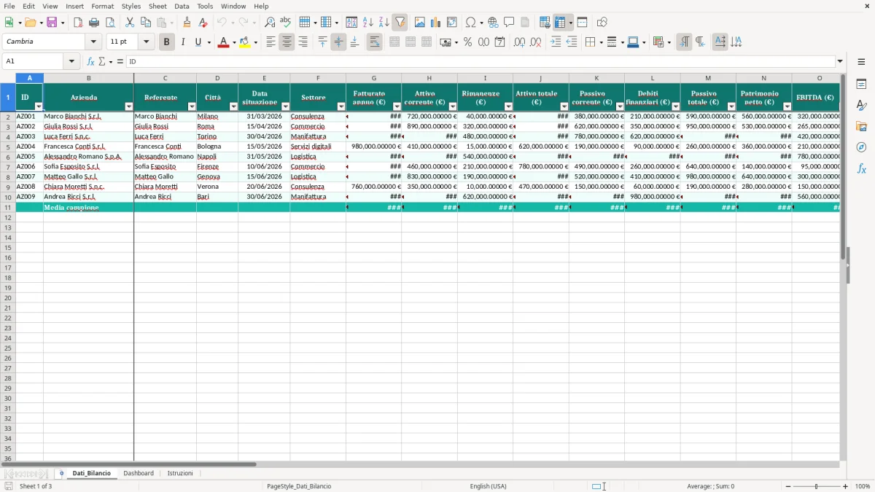Open the font size dropdown
875x492 pixels.
(x=146, y=42)
